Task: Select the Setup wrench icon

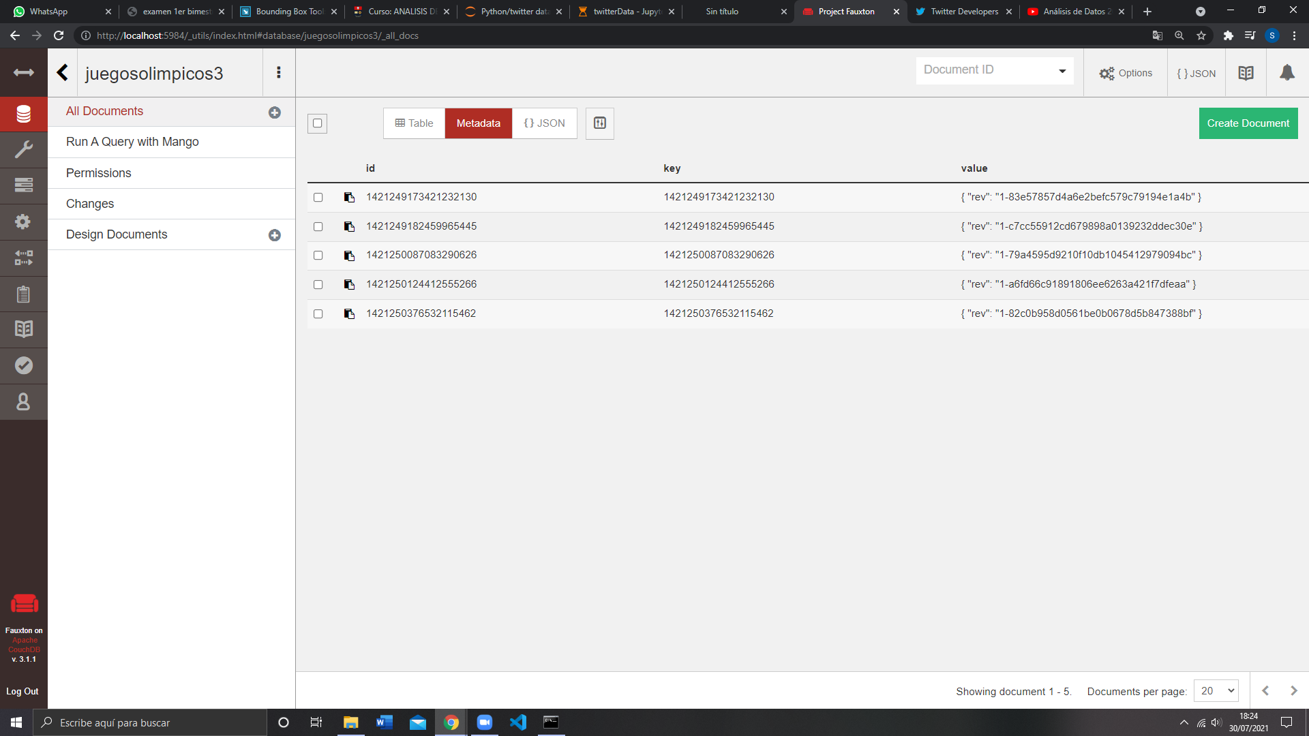Action: pos(23,149)
